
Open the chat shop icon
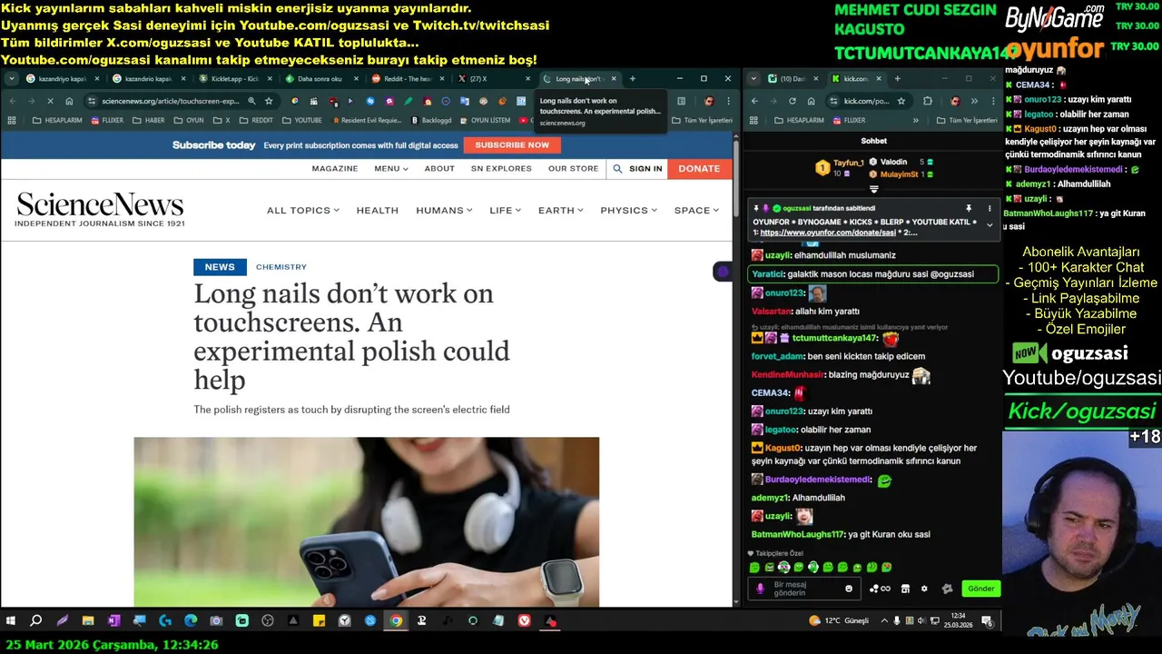tap(905, 589)
